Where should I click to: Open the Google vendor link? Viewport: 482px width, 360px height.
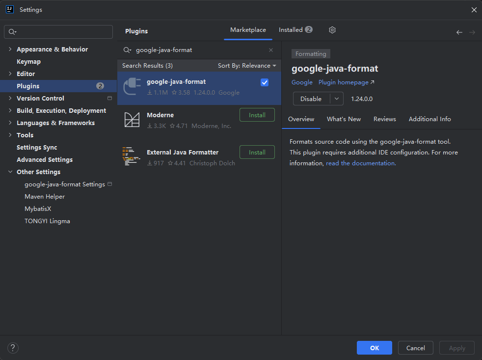[302, 82]
